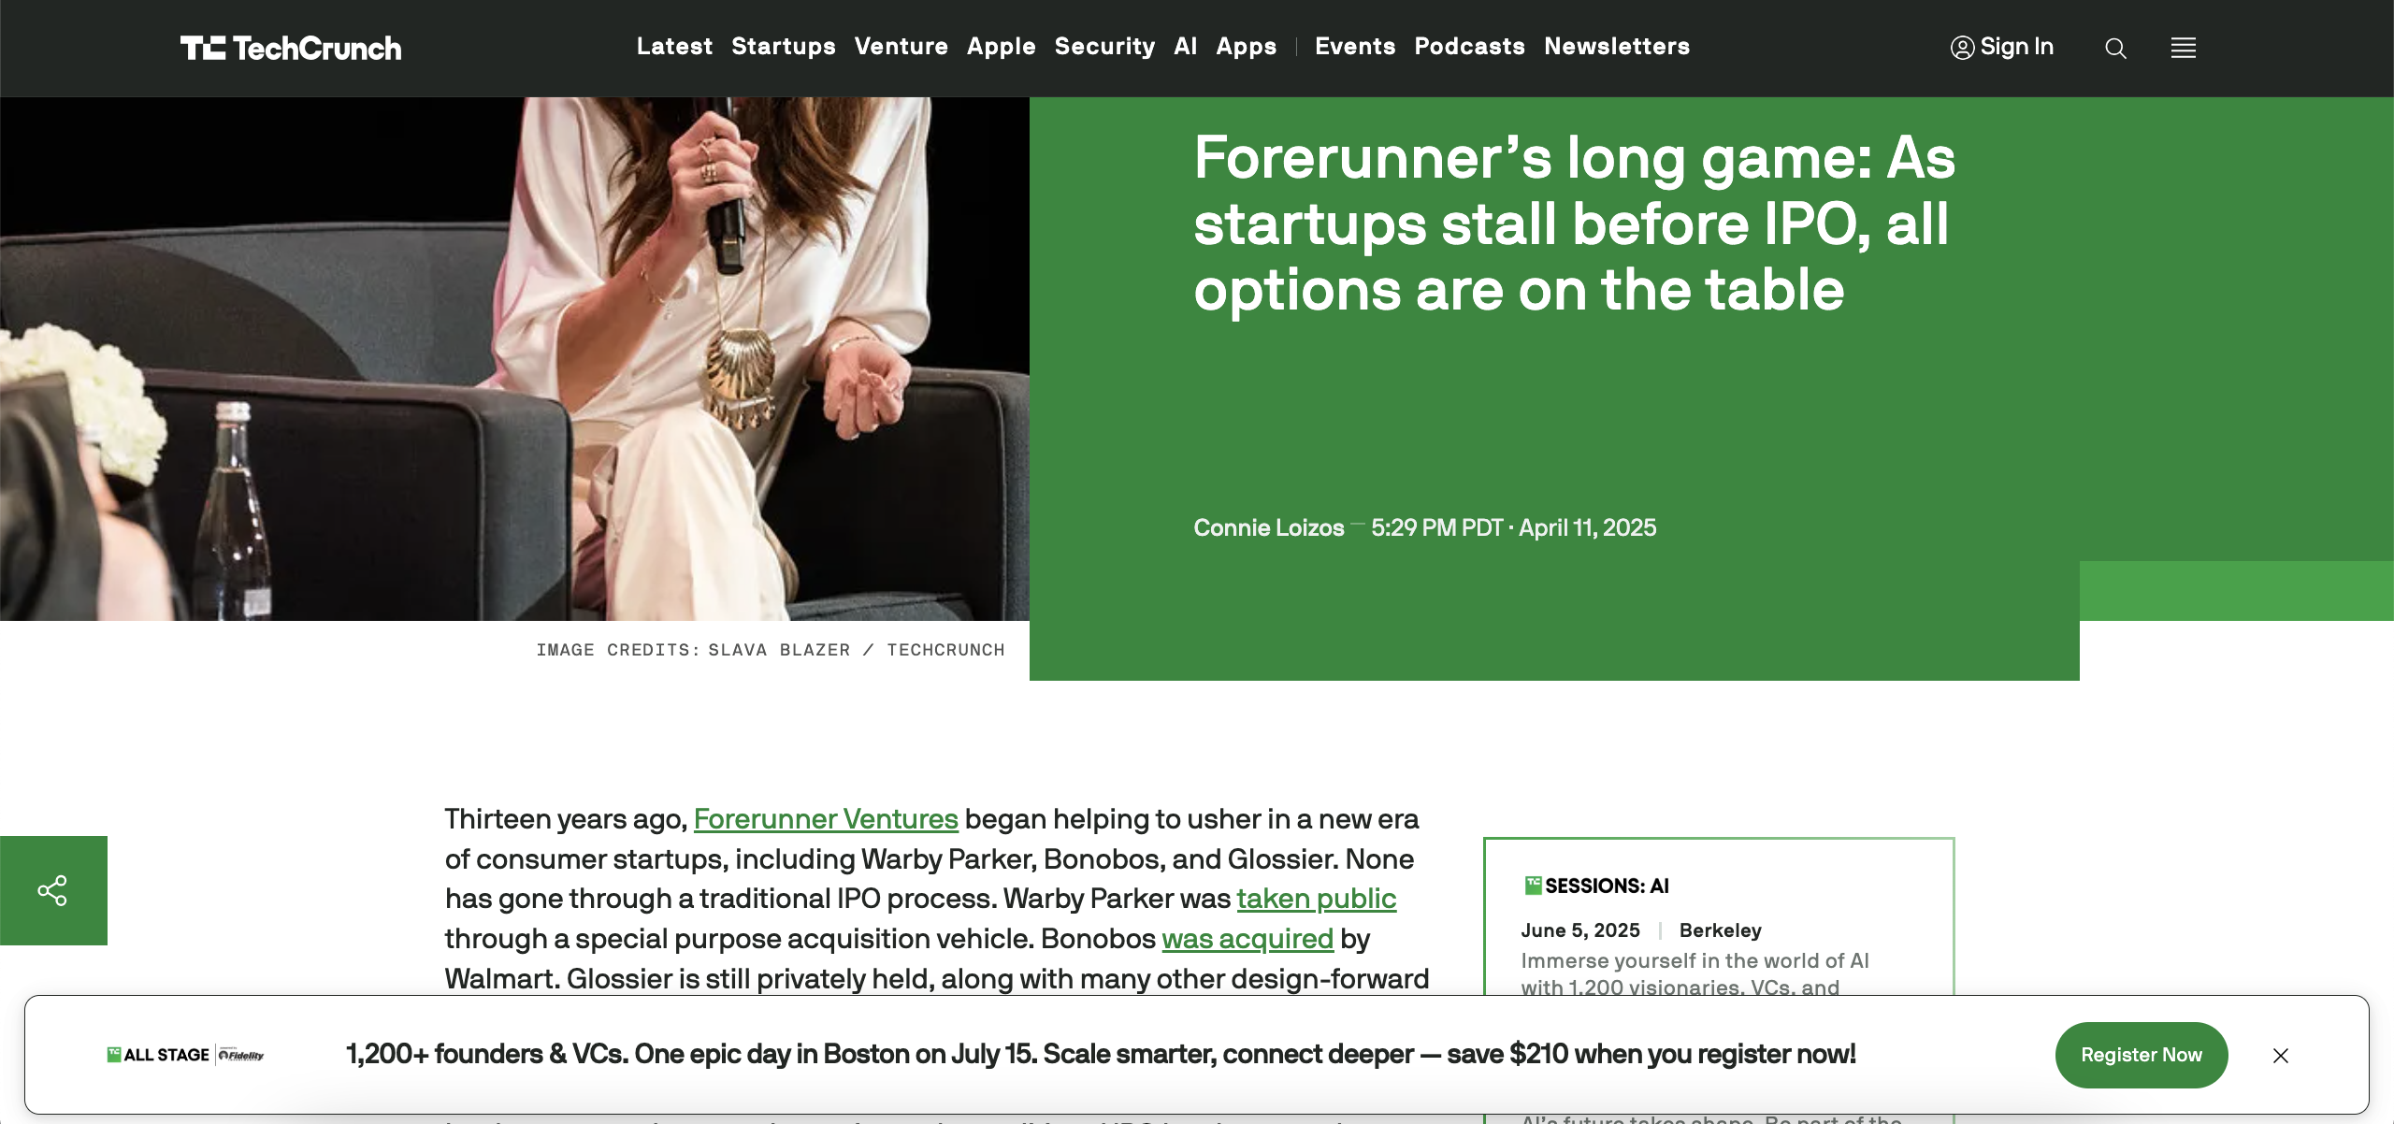2394x1124 pixels.
Task: Click the TechCrunch logo
Action: (291, 48)
